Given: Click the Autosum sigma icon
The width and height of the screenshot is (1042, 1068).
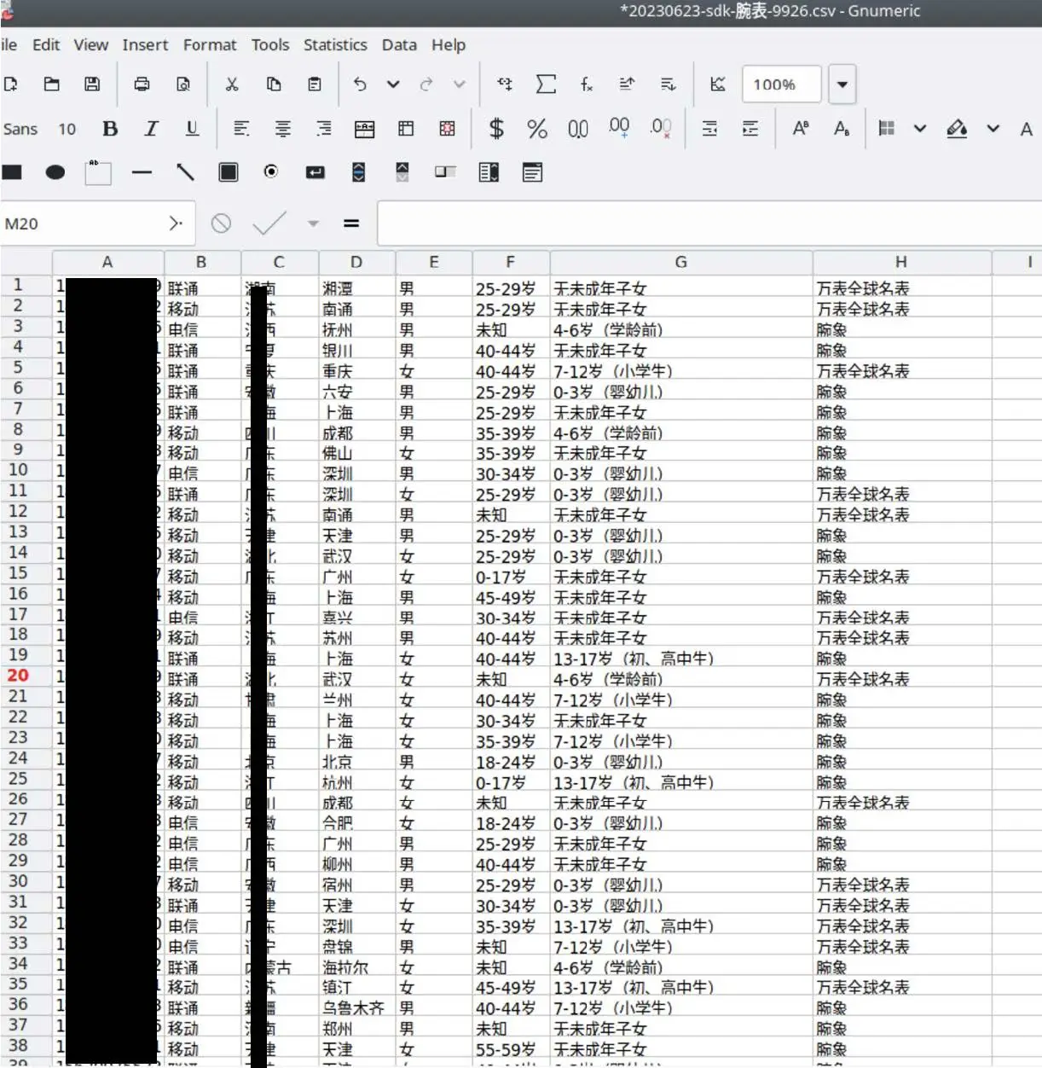Looking at the screenshot, I should coord(546,84).
